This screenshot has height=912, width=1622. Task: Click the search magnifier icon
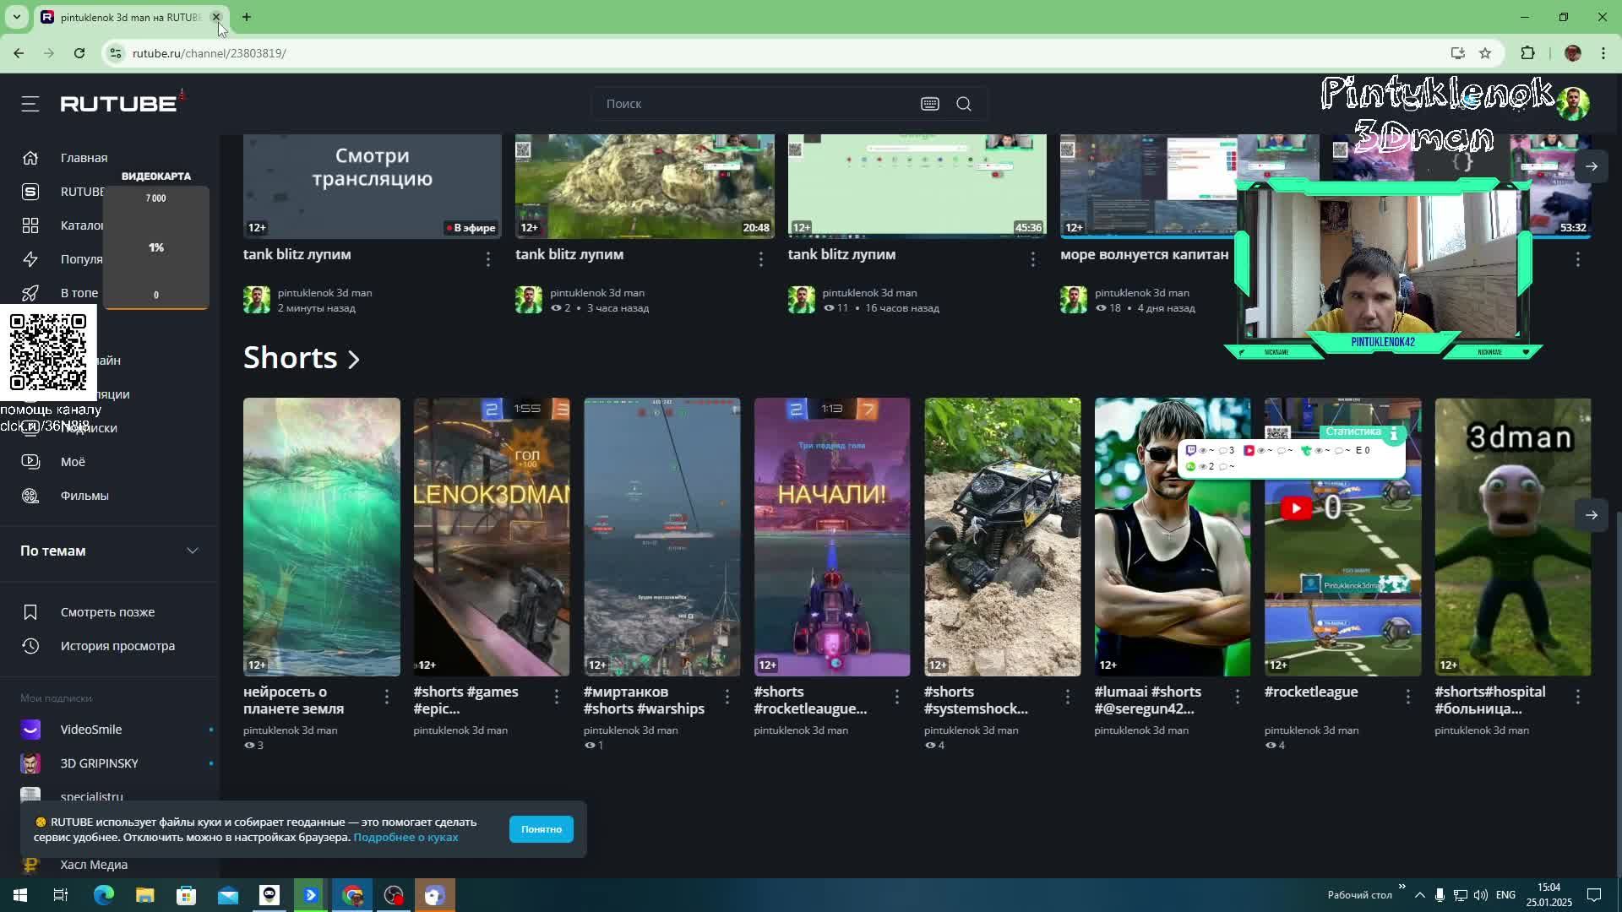pyautogui.click(x=964, y=104)
